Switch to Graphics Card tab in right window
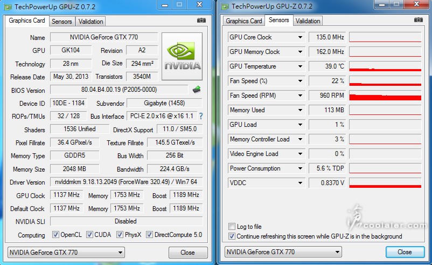432x265 pixels. coord(243,21)
